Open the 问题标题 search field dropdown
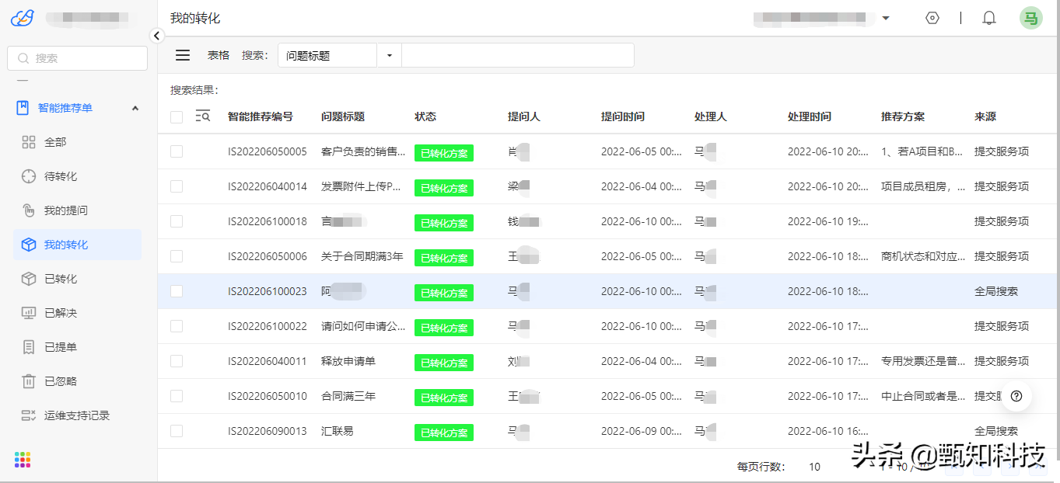 click(327, 55)
